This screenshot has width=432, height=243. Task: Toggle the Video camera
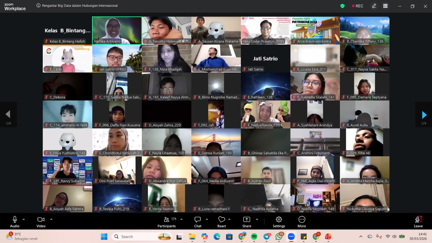click(41, 222)
